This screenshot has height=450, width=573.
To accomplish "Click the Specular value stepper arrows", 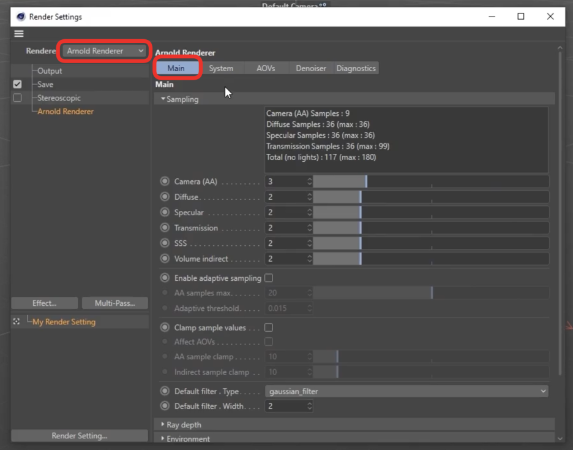I will [310, 212].
